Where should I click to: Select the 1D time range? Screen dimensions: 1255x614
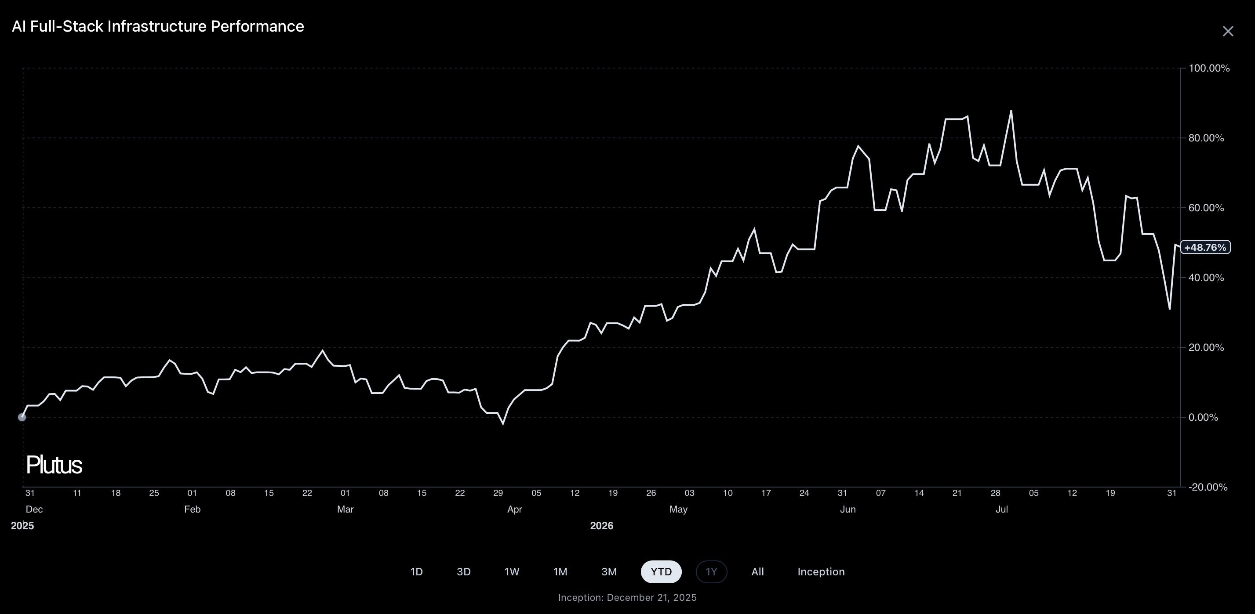[x=417, y=572]
